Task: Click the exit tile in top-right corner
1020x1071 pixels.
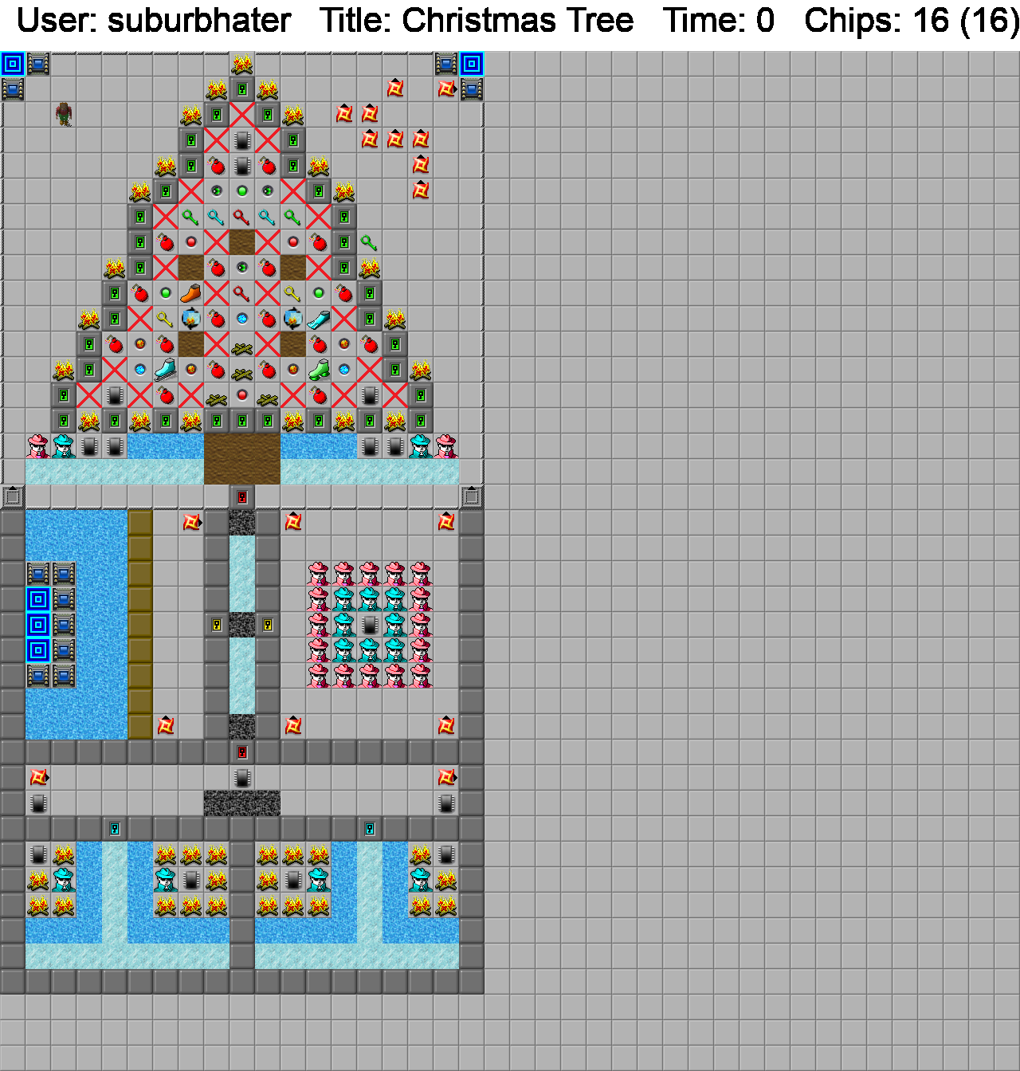Action: (x=471, y=64)
